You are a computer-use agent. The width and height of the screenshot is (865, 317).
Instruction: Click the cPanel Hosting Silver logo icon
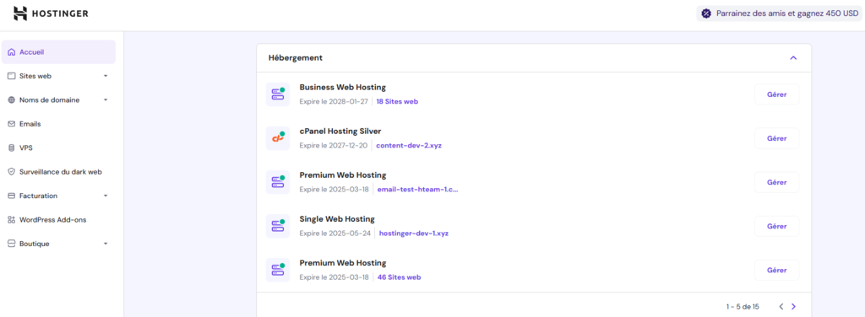click(277, 138)
